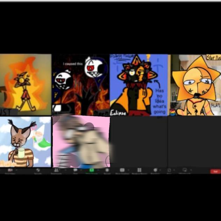Expand the caret next to Whiteboards
The image size is (221, 221).
[x=191, y=170]
